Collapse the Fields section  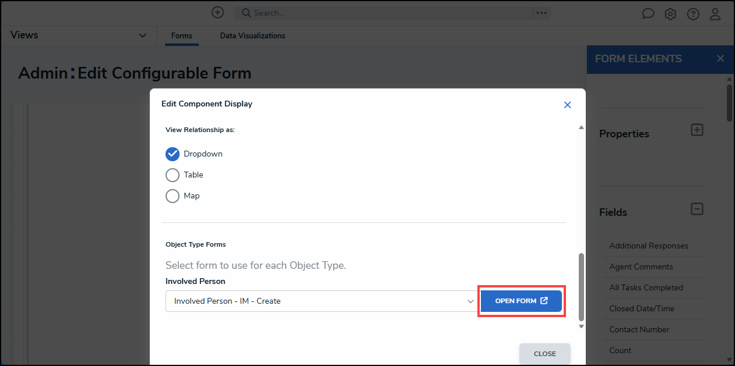(697, 208)
